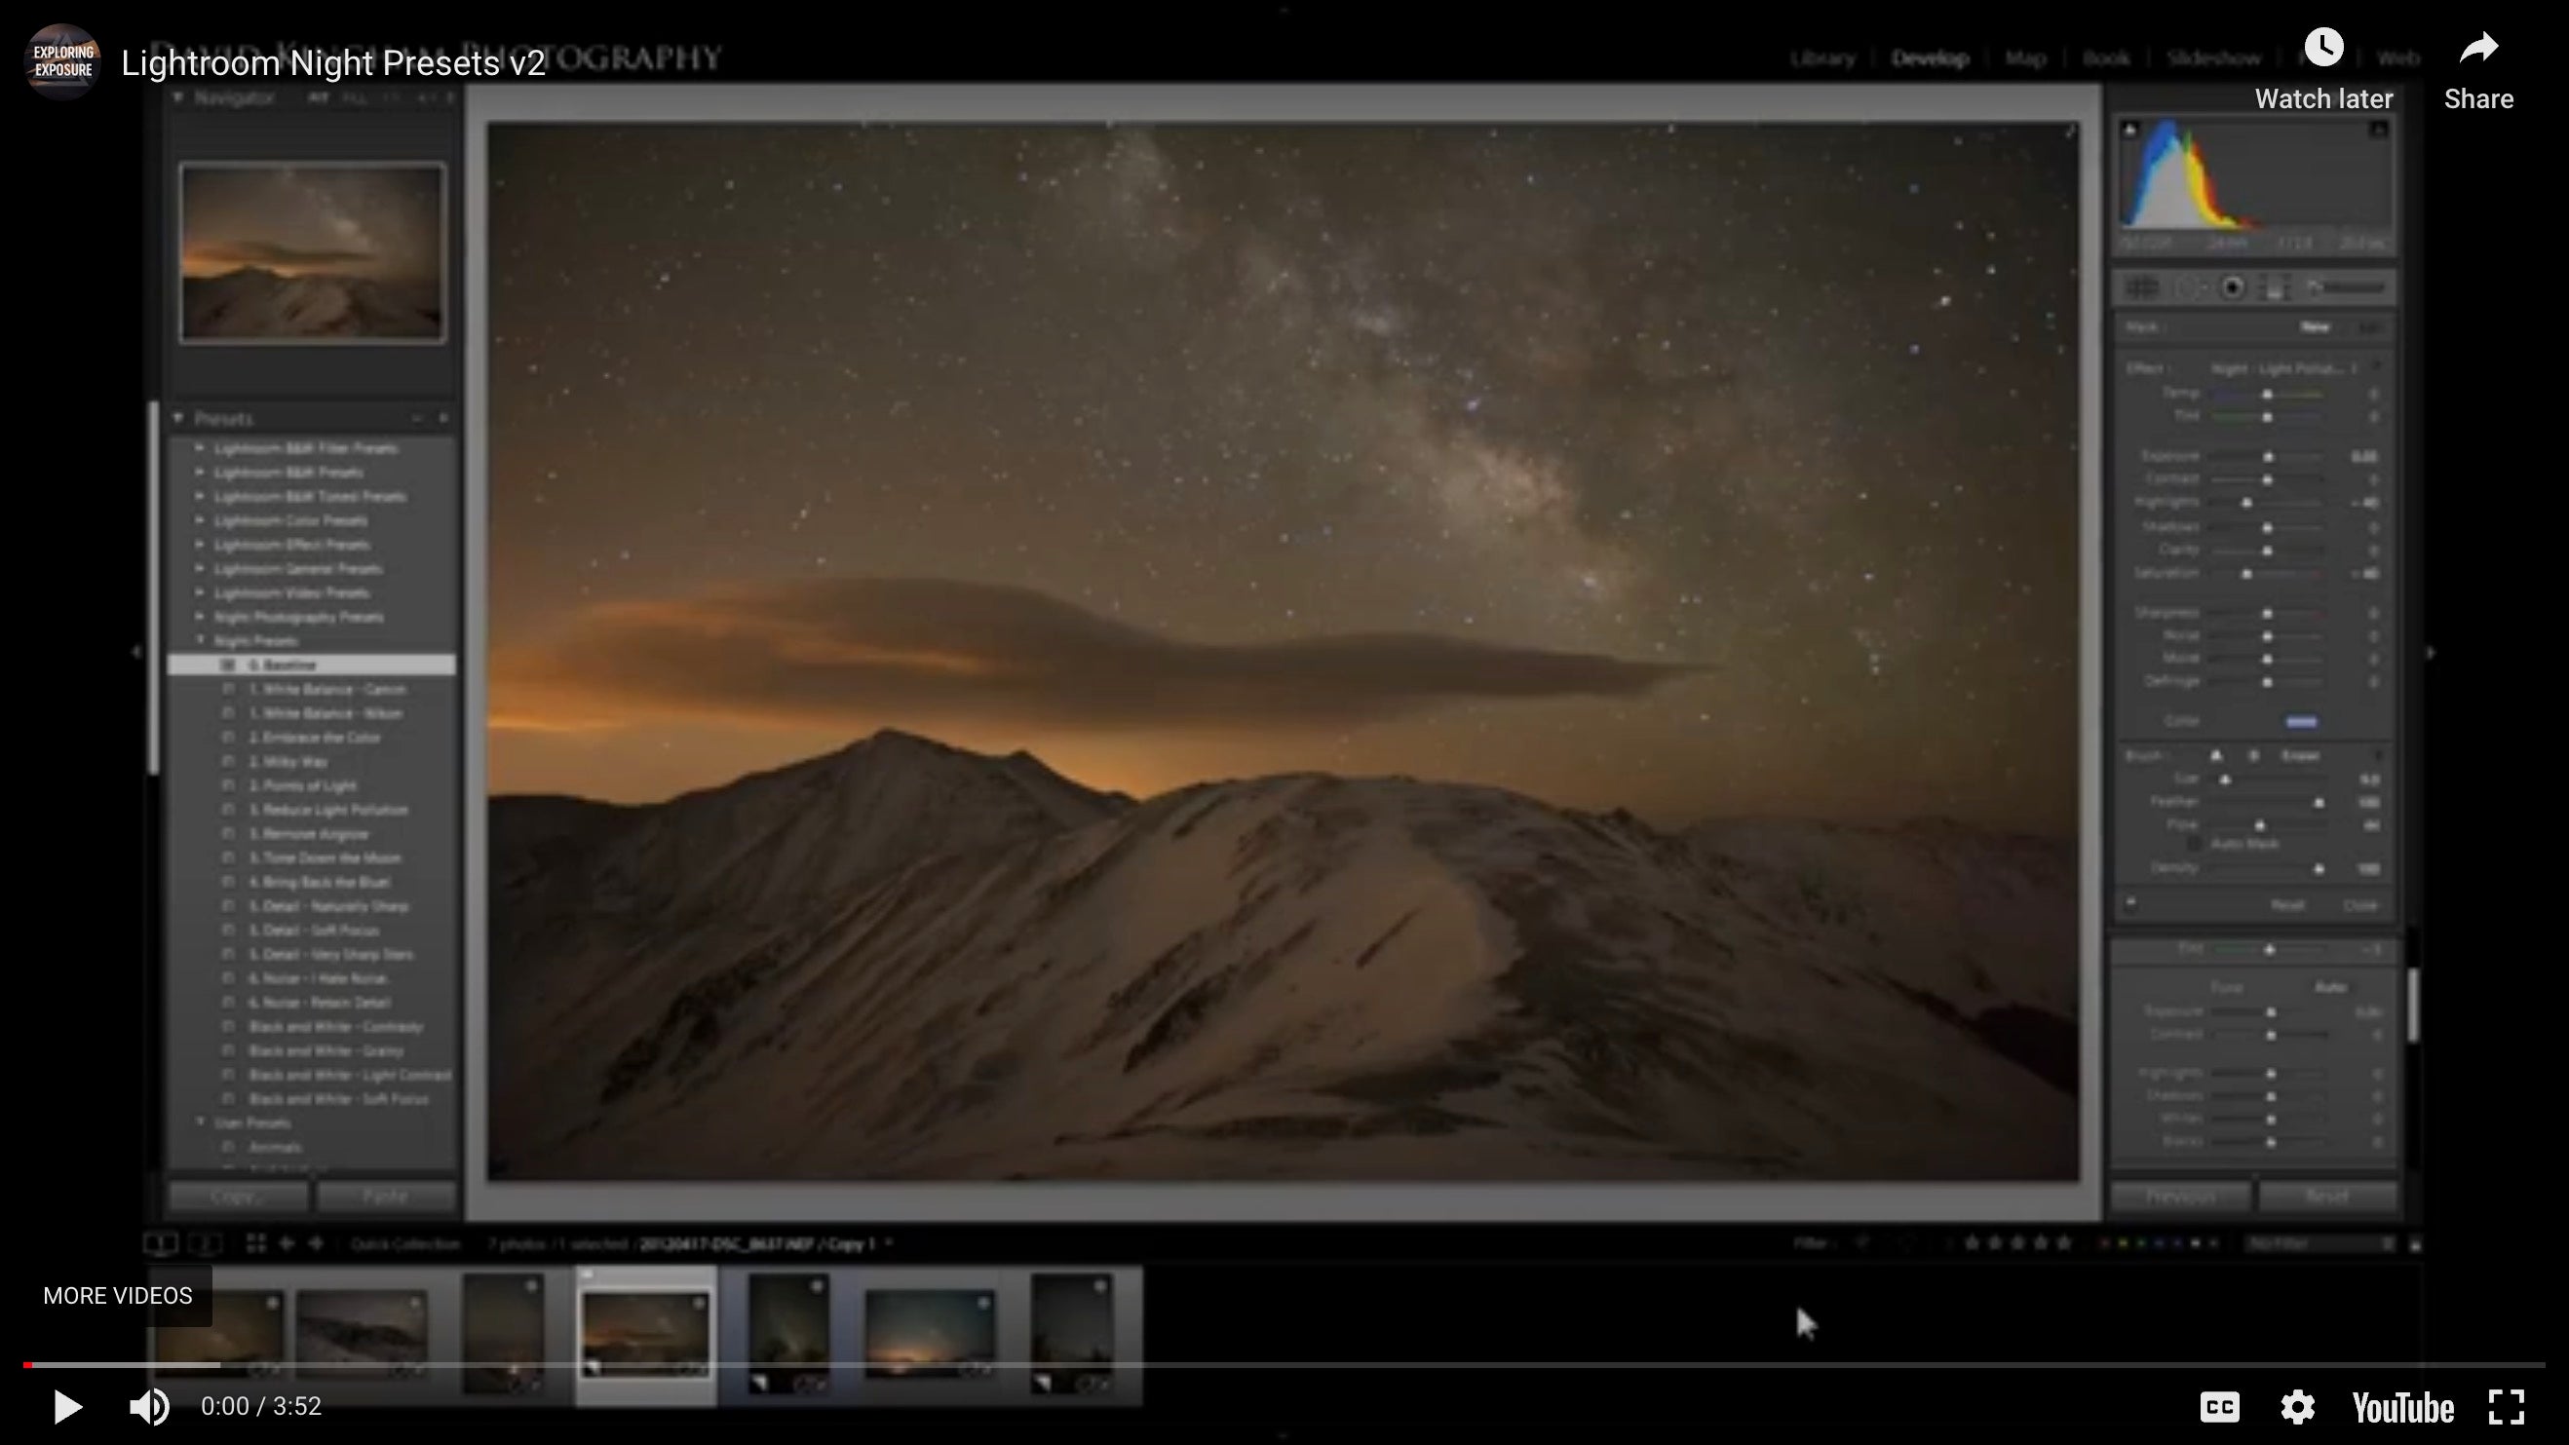Apply the Milky Way preset

288,761
